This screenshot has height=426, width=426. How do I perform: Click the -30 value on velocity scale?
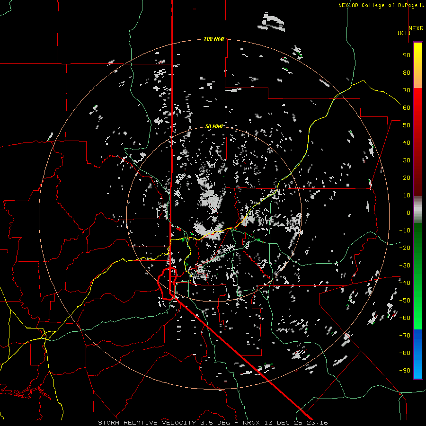coord(405,266)
